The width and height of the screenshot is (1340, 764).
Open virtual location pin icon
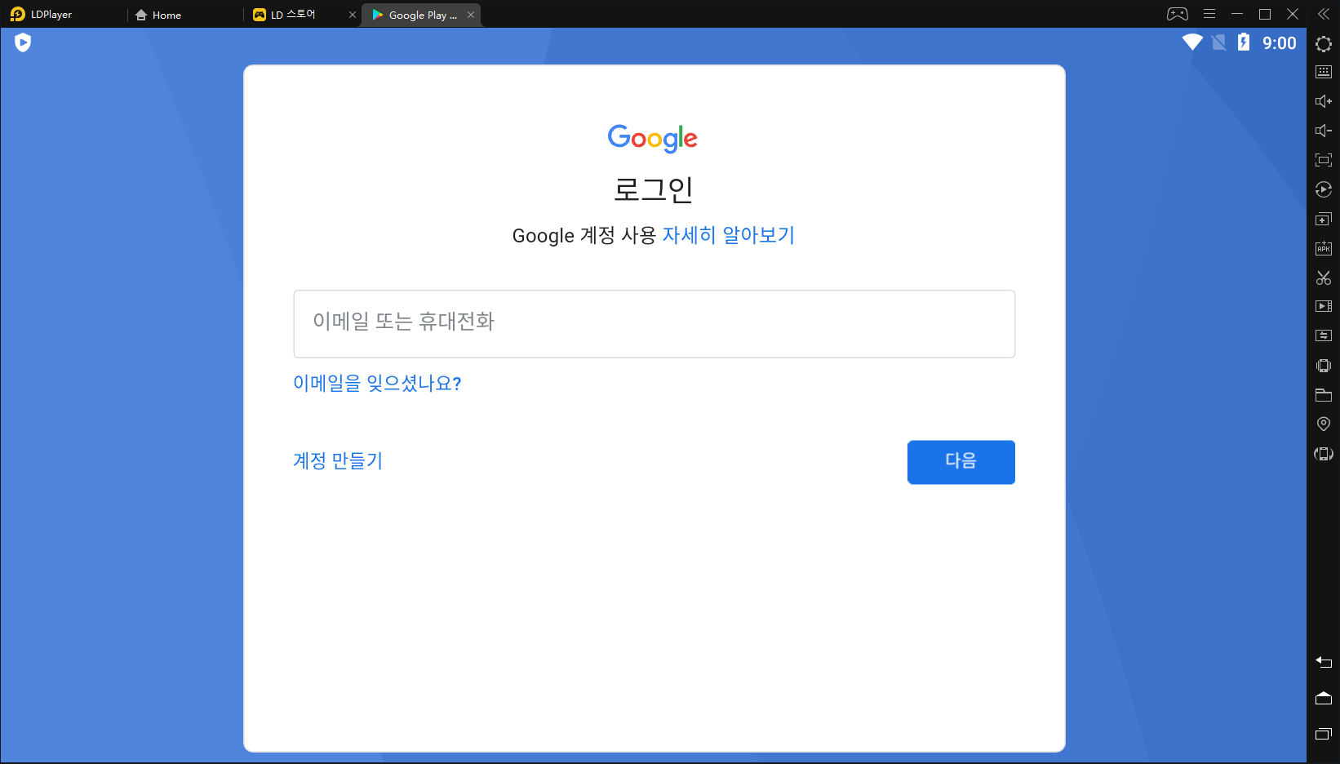pyautogui.click(x=1324, y=424)
